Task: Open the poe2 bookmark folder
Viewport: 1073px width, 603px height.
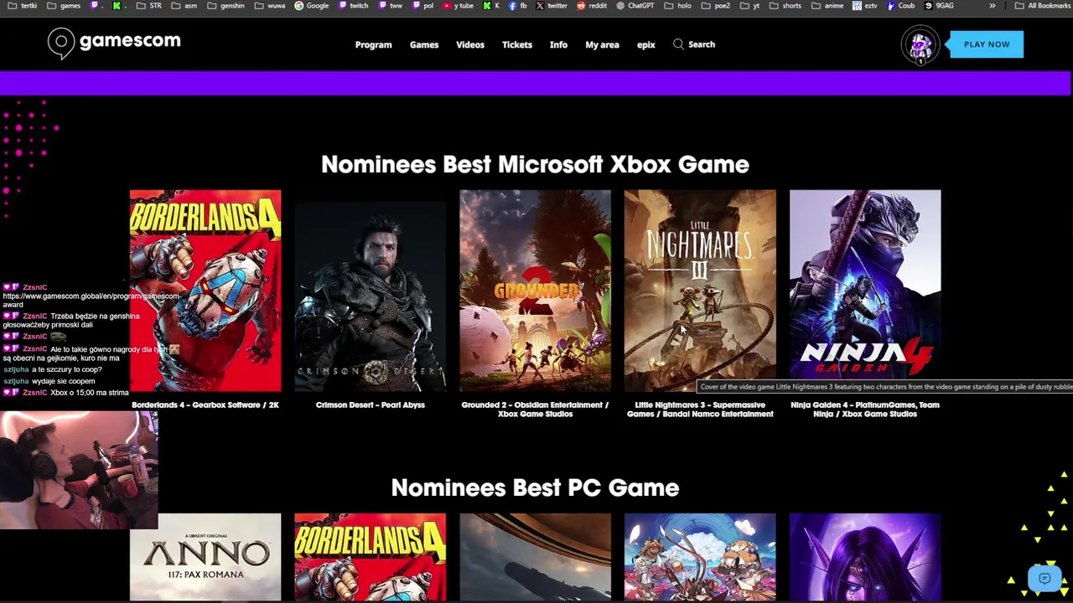Action: pyautogui.click(x=715, y=6)
